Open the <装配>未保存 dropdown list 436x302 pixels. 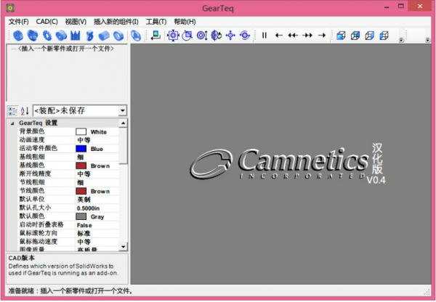(122, 110)
